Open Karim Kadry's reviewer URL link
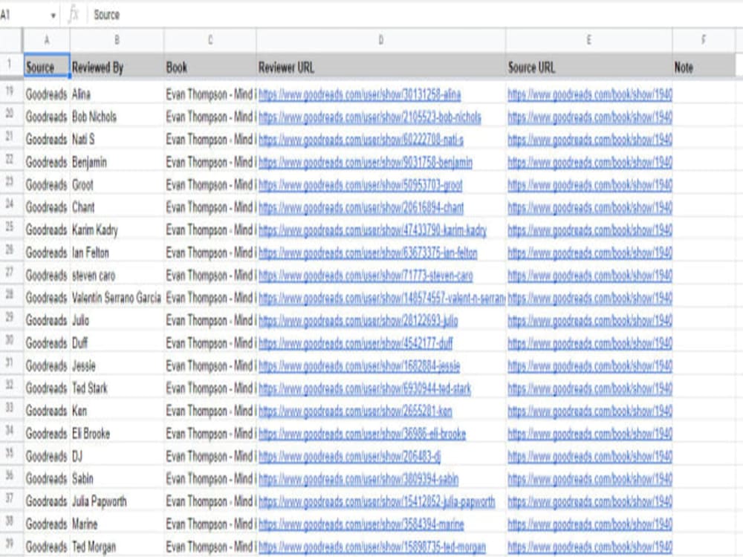Viewport: 743px width, 557px height. click(x=372, y=231)
